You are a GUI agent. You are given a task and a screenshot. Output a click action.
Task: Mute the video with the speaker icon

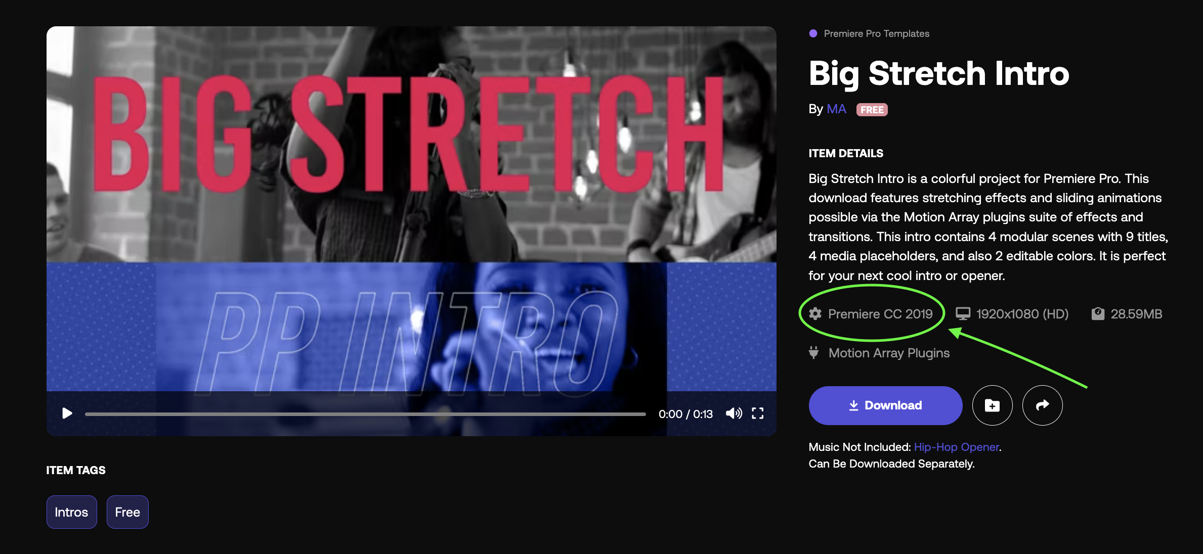pos(734,413)
